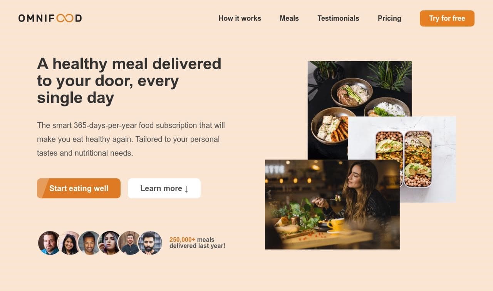Image resolution: width=493 pixels, height=291 pixels.
Task: Go to the Meals nav link
Action: pos(289,18)
